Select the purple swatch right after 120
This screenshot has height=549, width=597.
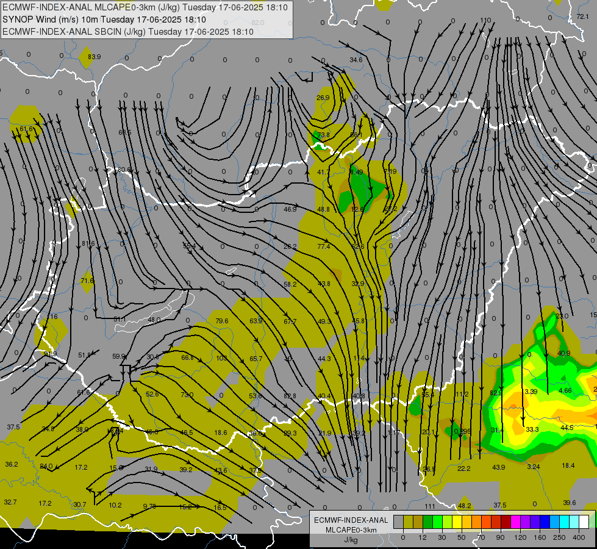coord(526,522)
